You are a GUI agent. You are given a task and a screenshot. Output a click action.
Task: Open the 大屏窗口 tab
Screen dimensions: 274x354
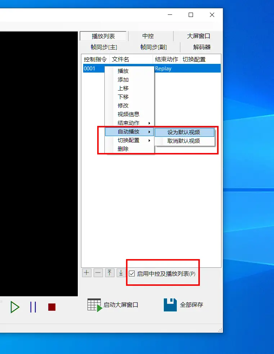[x=198, y=36]
